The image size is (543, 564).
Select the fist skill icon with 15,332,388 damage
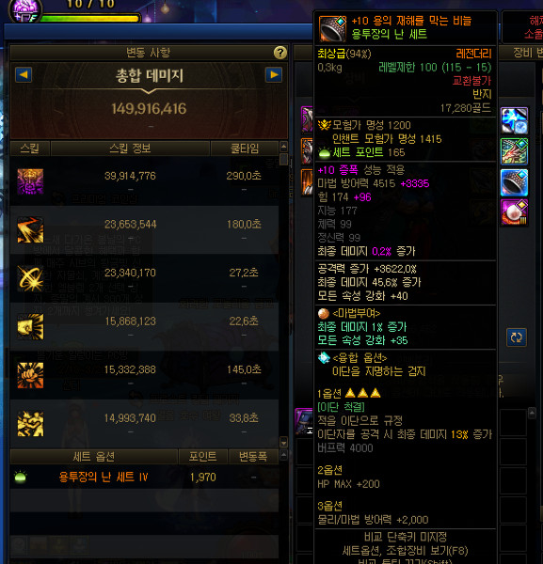tap(31, 375)
